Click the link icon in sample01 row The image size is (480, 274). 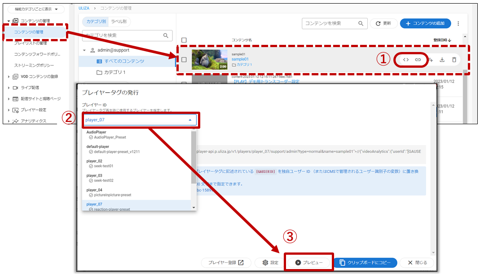(x=418, y=60)
